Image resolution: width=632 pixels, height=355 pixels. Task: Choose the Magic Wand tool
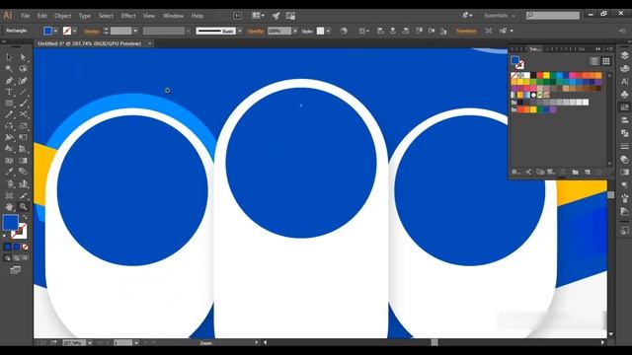tap(9, 69)
